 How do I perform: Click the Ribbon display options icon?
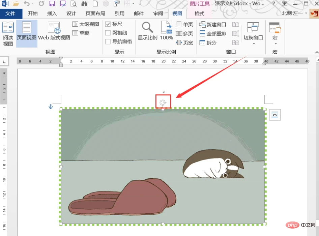(285, 3)
